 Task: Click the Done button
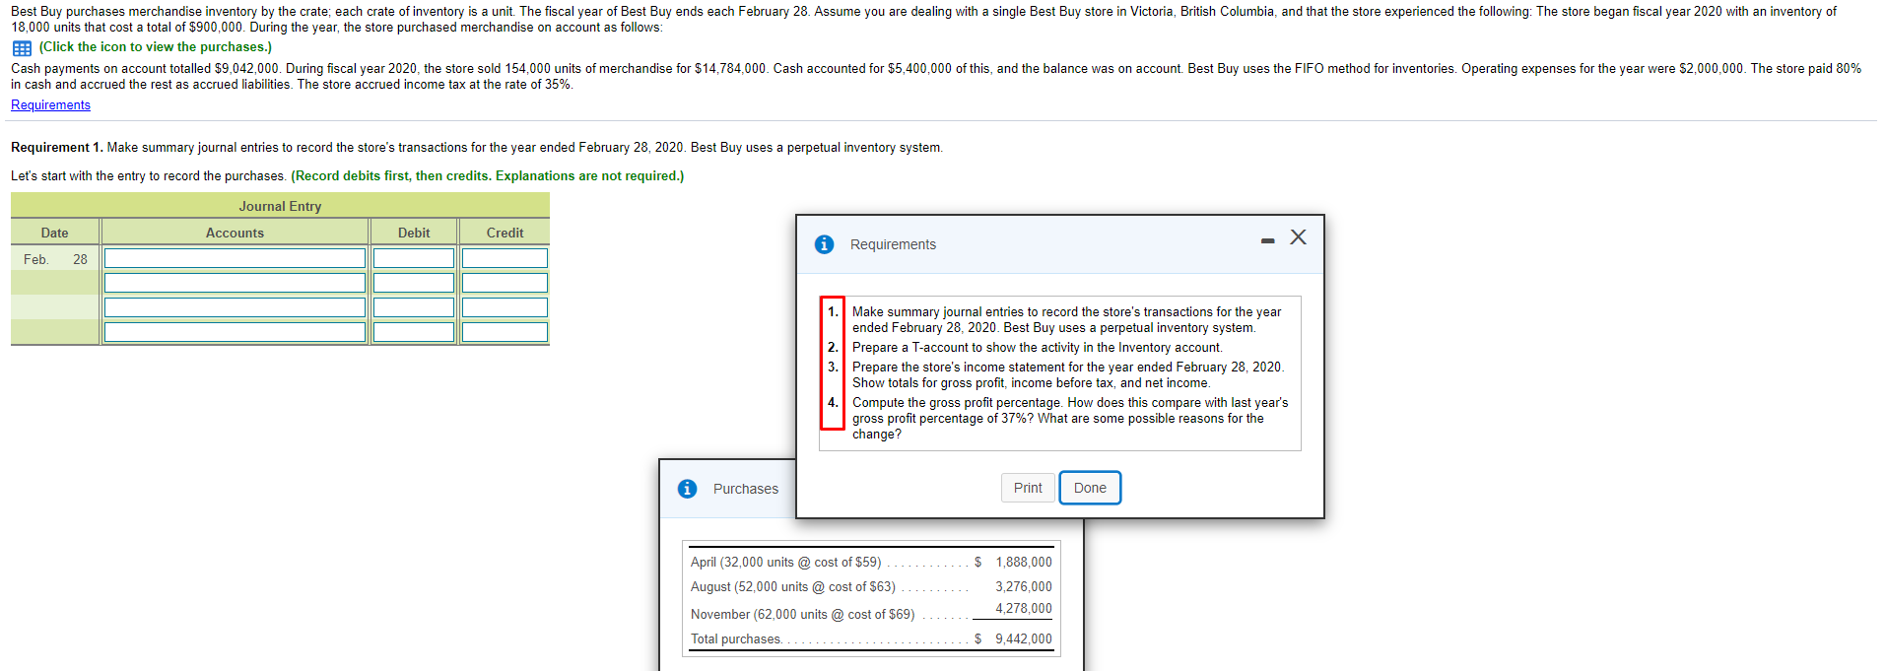coord(1090,488)
